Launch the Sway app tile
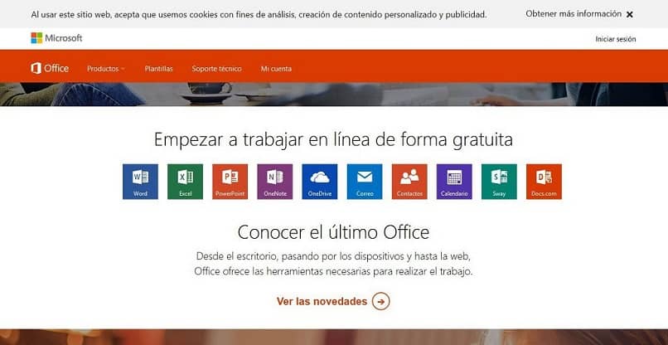The width and height of the screenshot is (668, 345). click(499, 182)
